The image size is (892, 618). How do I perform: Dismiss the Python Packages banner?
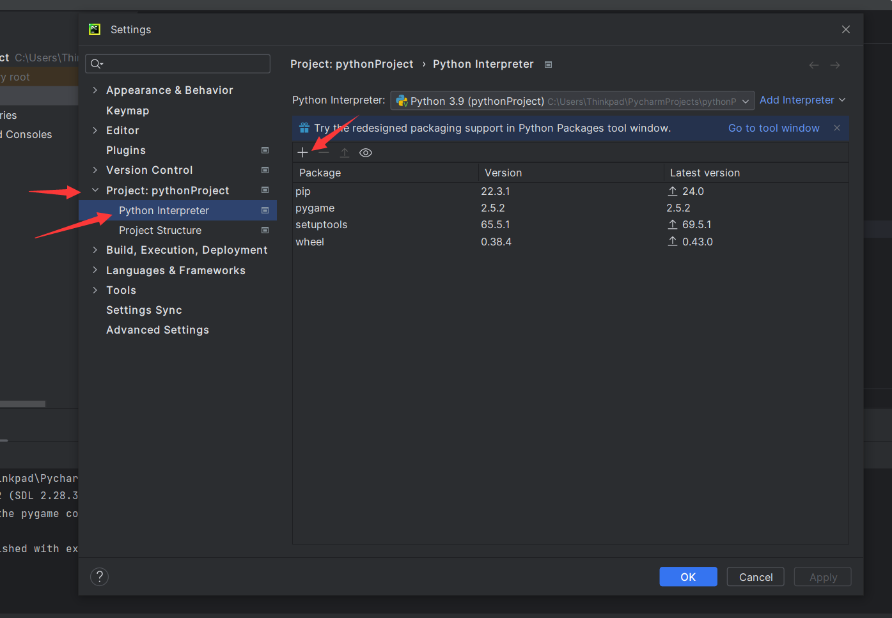(x=837, y=128)
